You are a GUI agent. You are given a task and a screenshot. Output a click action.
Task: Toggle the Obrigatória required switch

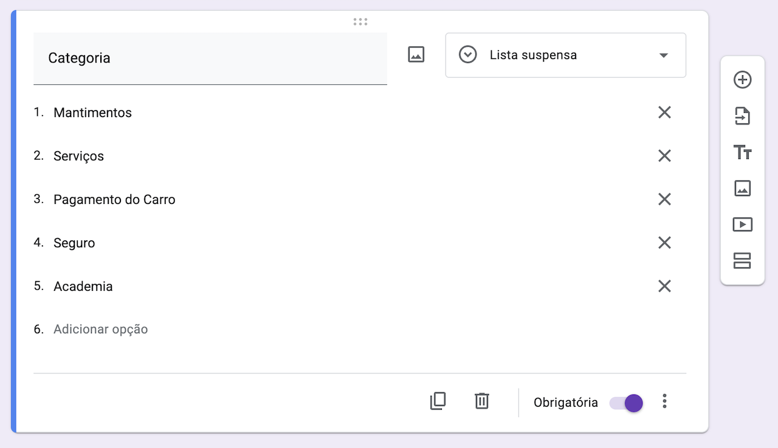pyautogui.click(x=627, y=403)
